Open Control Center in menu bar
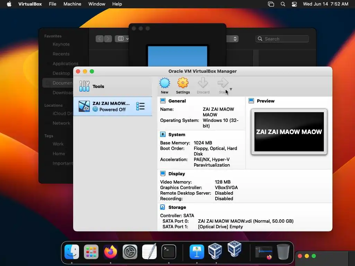This screenshot has width=355, height=266. [x=294, y=4]
